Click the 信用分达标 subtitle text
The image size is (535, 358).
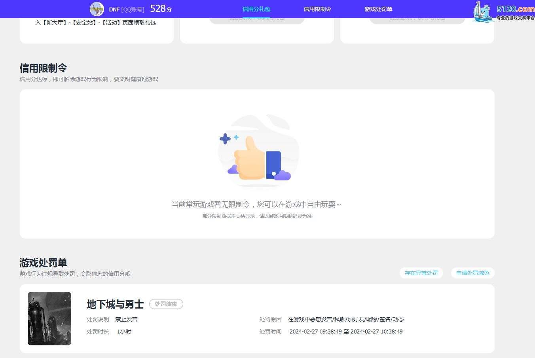89,79
